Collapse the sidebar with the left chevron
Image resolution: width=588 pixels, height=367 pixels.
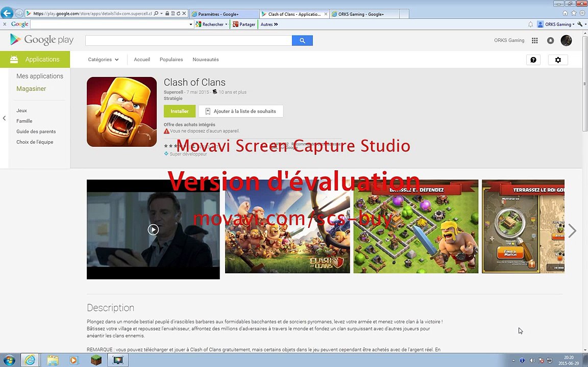tap(4, 118)
